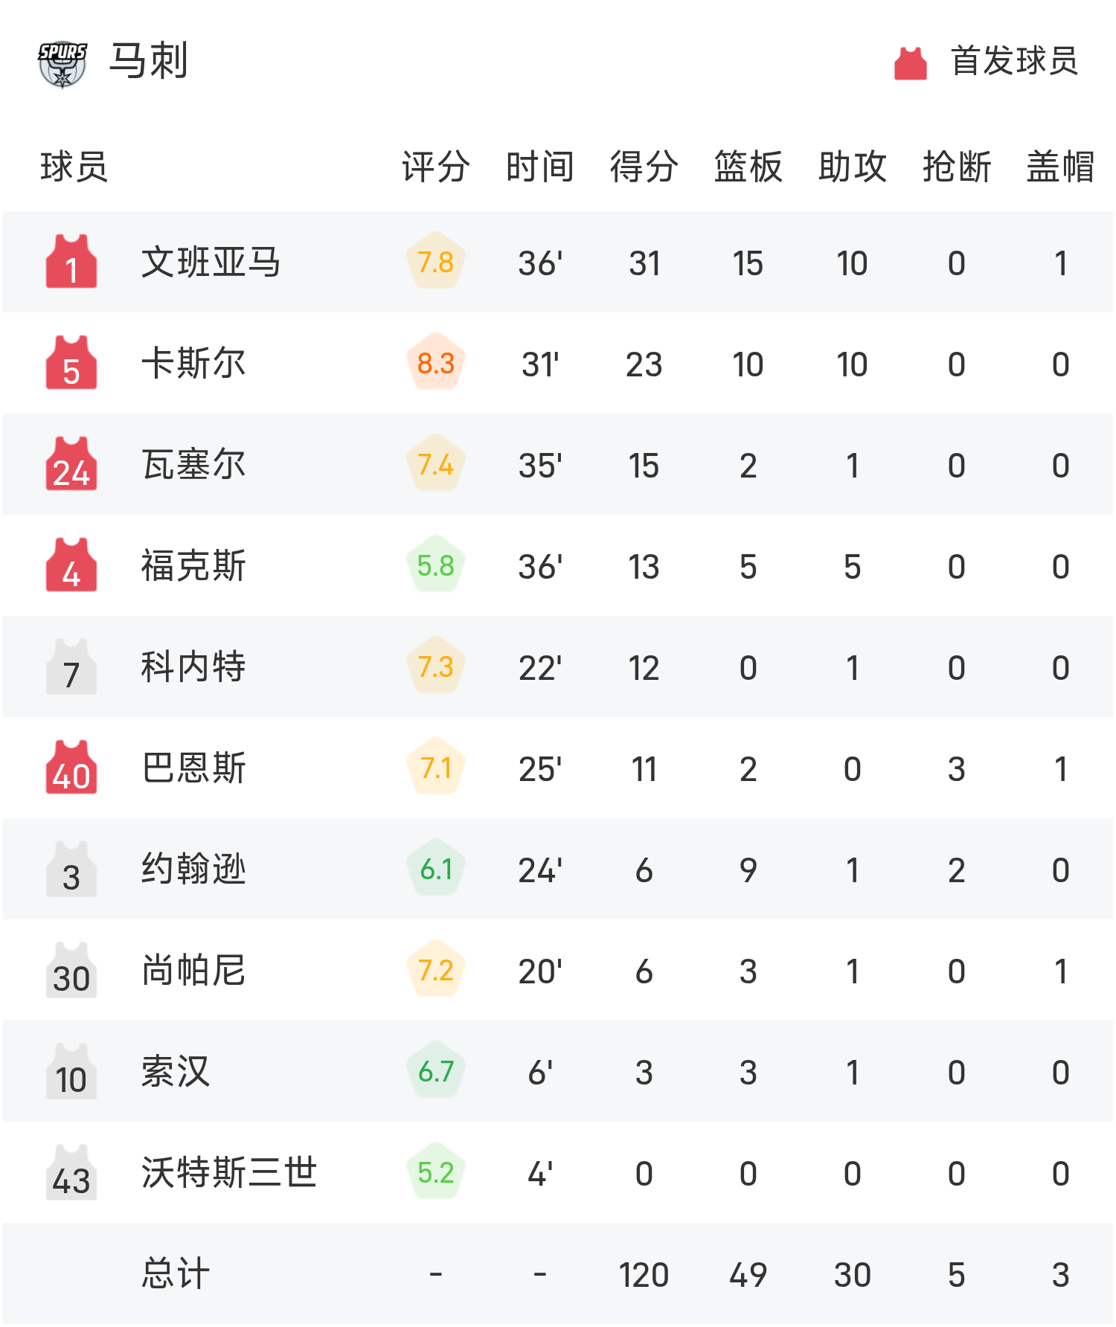The height and width of the screenshot is (1327, 1116).
Task: Open player 约翰逊's name link
Action: [193, 870]
